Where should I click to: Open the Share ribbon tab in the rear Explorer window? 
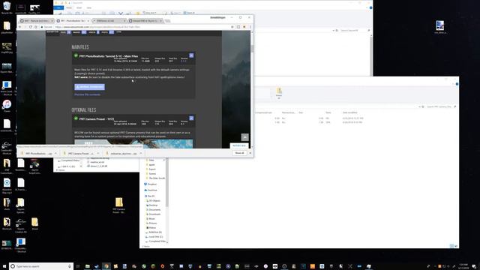[79, 7]
